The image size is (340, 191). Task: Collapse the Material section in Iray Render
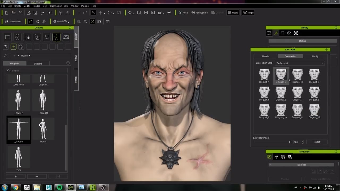[270, 165]
